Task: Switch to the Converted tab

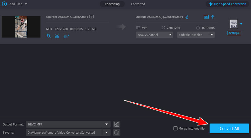Action: pos(138,4)
